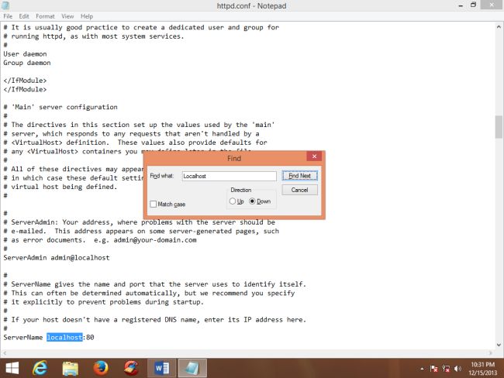This screenshot has width=504, height=378.
Task: Click the horizontal scrollbar right arrow
Action: tap(491, 353)
